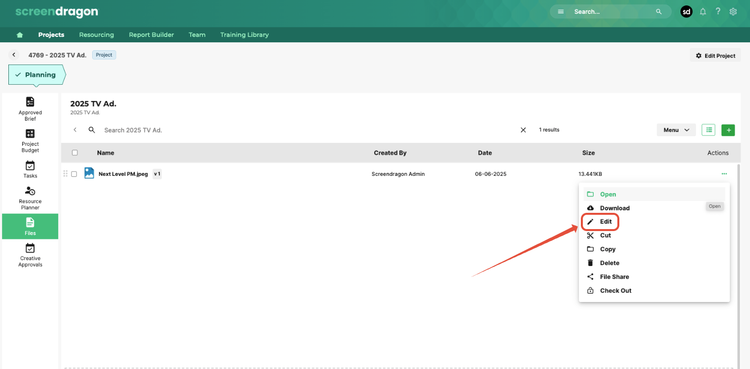Sort by the Name column header
Viewport: 750px width, 369px height.
106,153
